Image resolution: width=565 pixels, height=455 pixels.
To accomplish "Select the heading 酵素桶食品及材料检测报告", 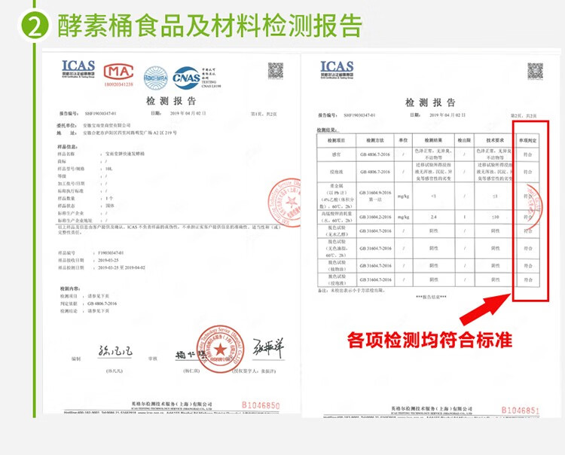I will click(209, 26).
